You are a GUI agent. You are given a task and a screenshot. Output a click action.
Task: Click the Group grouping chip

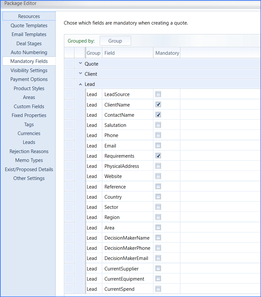(x=115, y=41)
